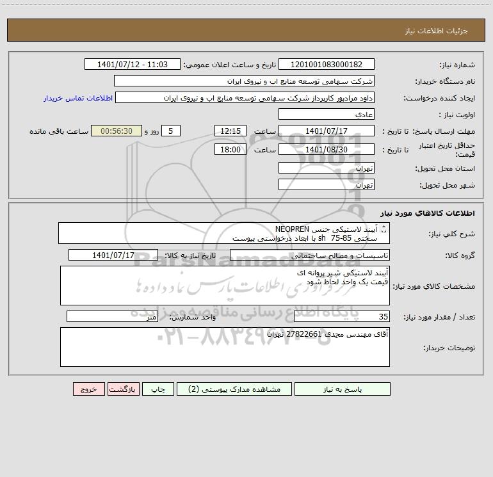The width and height of the screenshot is (493, 477).
Task: Click the شهر محل تحویل field تهران
Action: [x=327, y=184]
